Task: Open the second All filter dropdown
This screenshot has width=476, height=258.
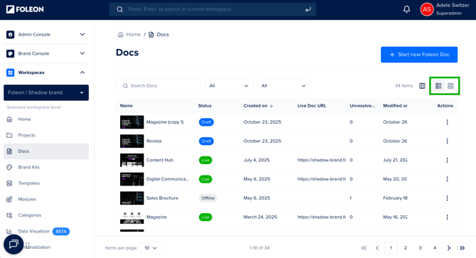Action: click(284, 86)
